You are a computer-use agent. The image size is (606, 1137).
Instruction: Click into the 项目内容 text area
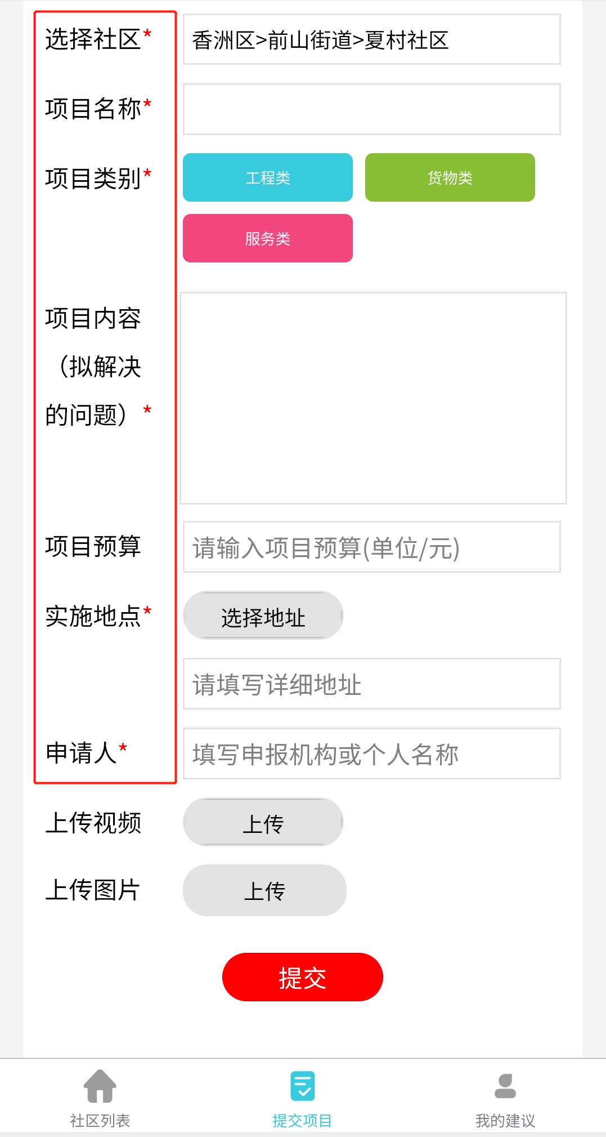373,398
